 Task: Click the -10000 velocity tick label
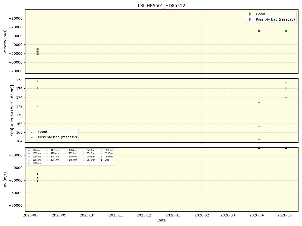(x=16, y=18)
